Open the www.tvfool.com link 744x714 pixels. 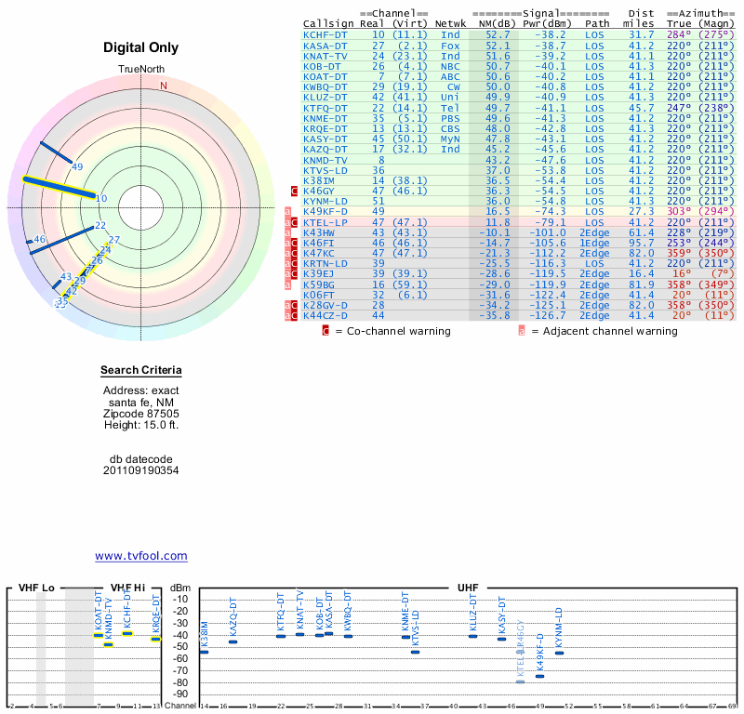click(x=141, y=556)
